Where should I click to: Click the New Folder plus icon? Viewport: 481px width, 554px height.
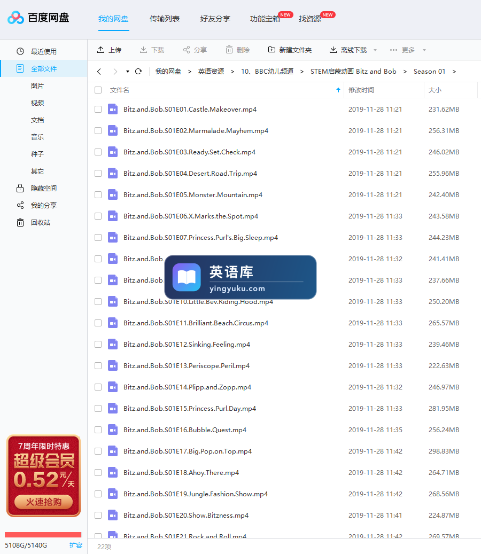271,50
